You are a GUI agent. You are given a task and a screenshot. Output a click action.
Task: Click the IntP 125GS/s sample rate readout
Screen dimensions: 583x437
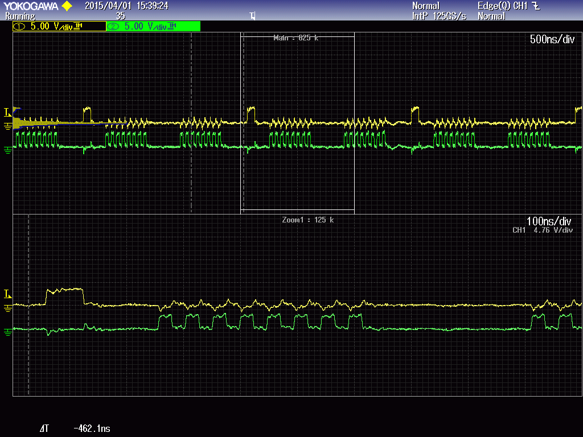(439, 17)
